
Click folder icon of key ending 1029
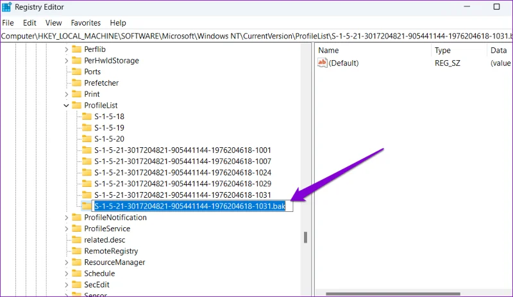pyautogui.click(x=87, y=183)
